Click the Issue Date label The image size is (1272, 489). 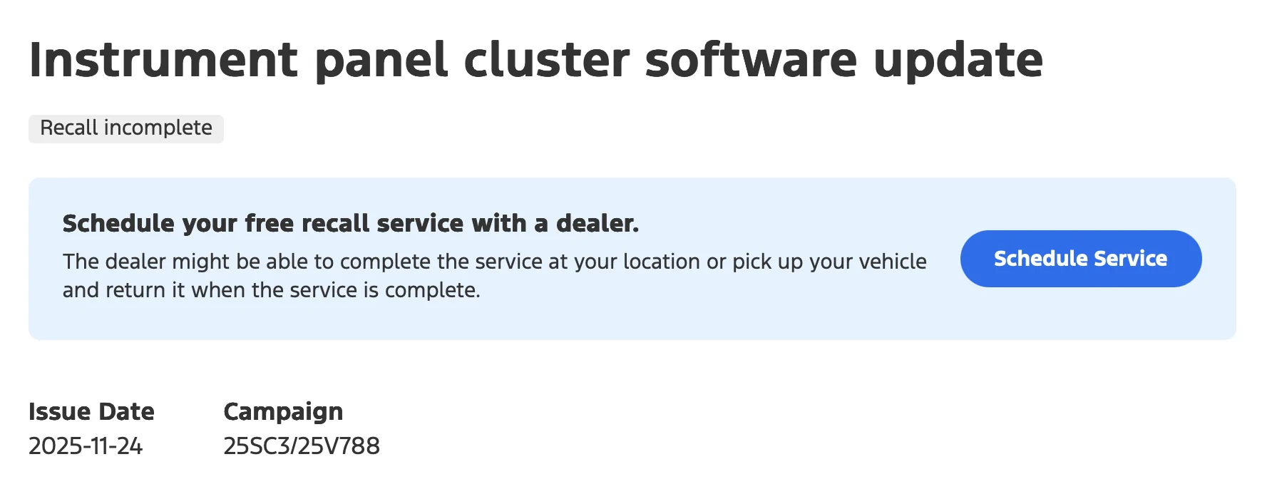click(x=91, y=412)
